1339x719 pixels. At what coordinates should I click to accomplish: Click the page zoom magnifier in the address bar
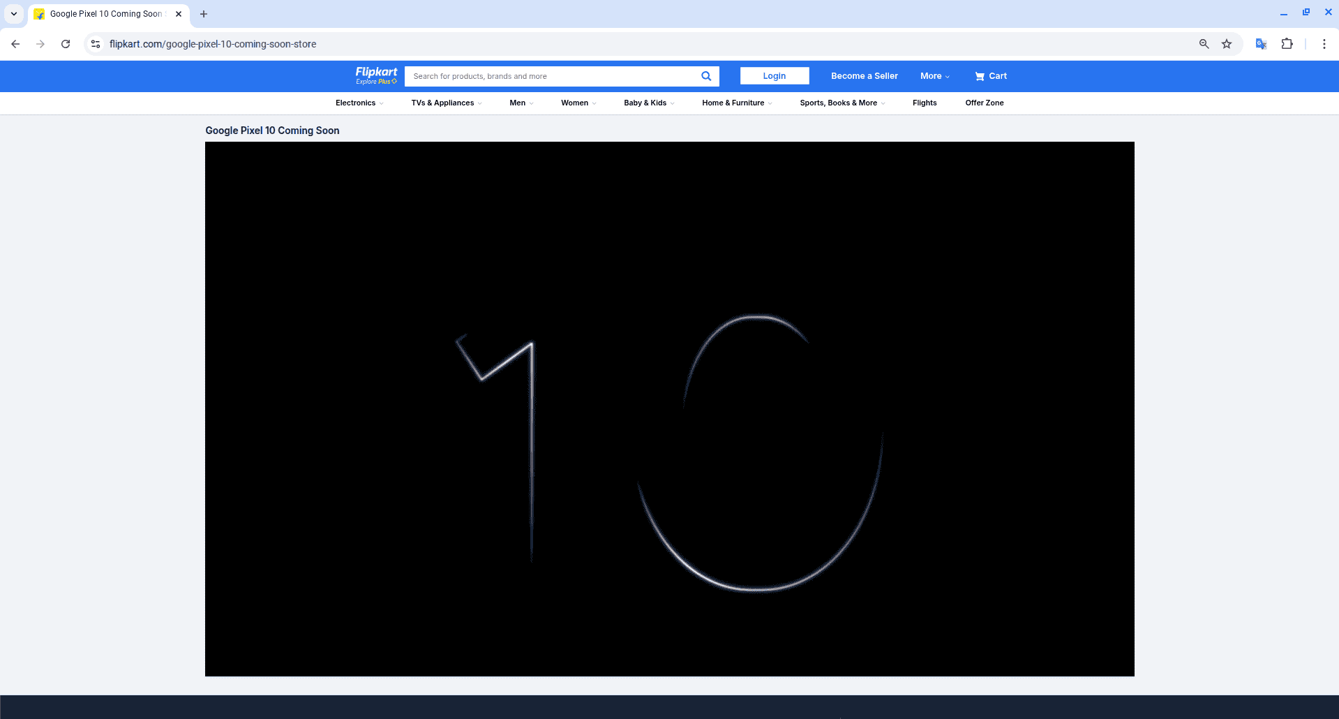pos(1203,43)
